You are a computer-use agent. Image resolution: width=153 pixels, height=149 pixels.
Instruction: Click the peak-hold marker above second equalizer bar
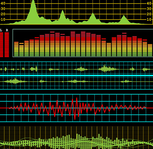(x=21, y=43)
